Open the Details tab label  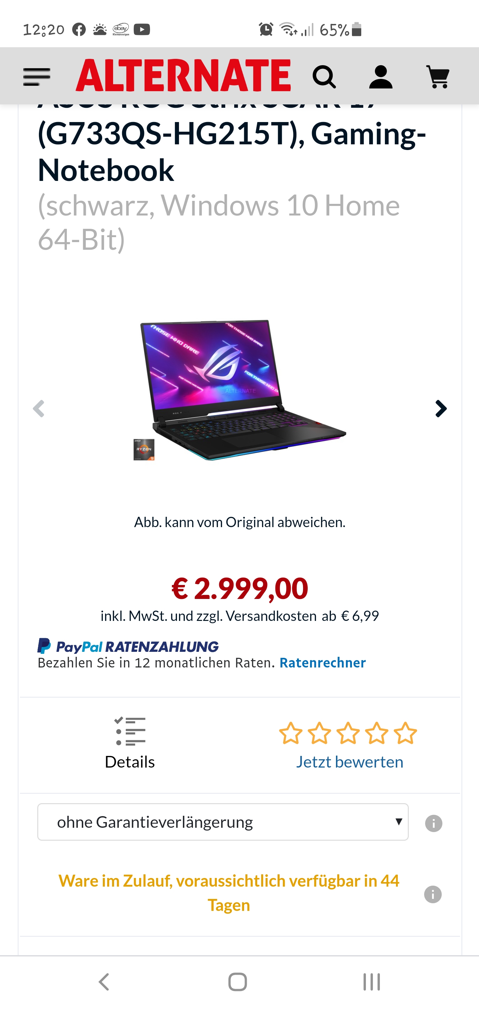[130, 762]
